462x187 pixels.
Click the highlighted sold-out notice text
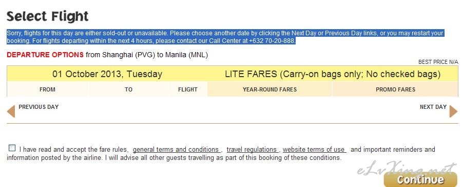click(225, 37)
